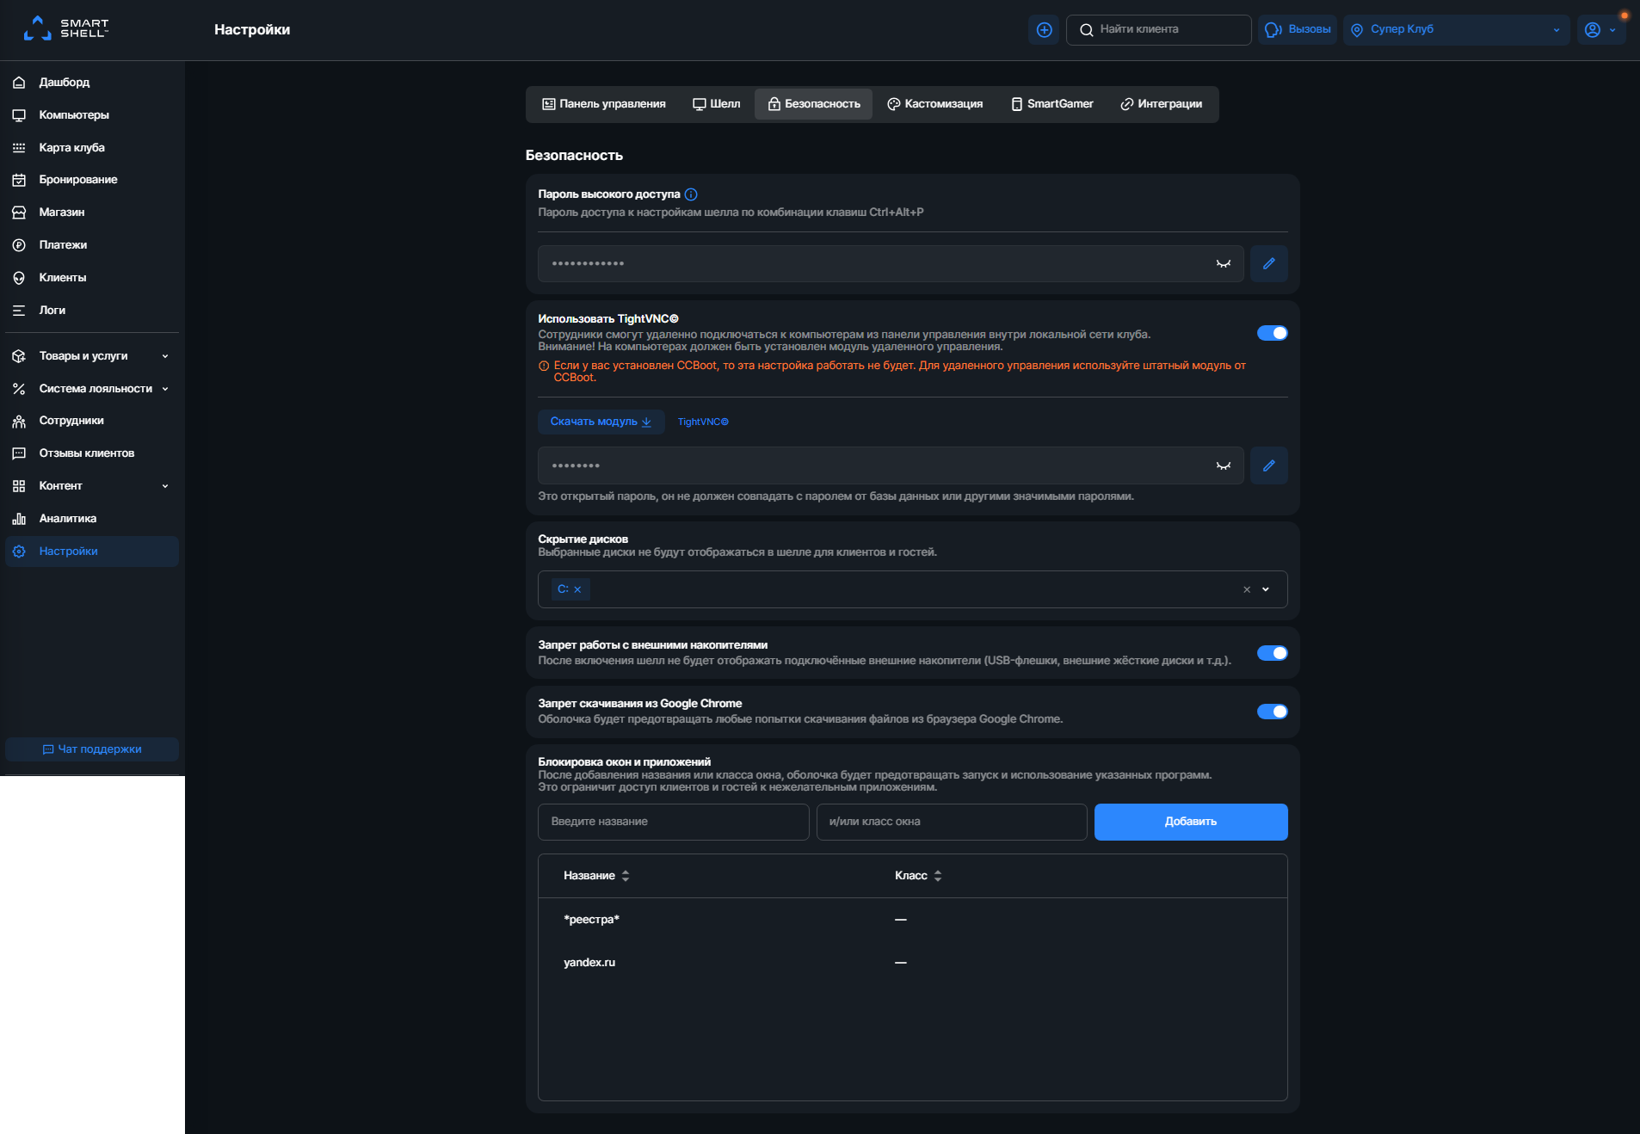Image resolution: width=1640 pixels, height=1134 pixels.
Task: Open Дашборд in sidebar
Action: coord(92,83)
